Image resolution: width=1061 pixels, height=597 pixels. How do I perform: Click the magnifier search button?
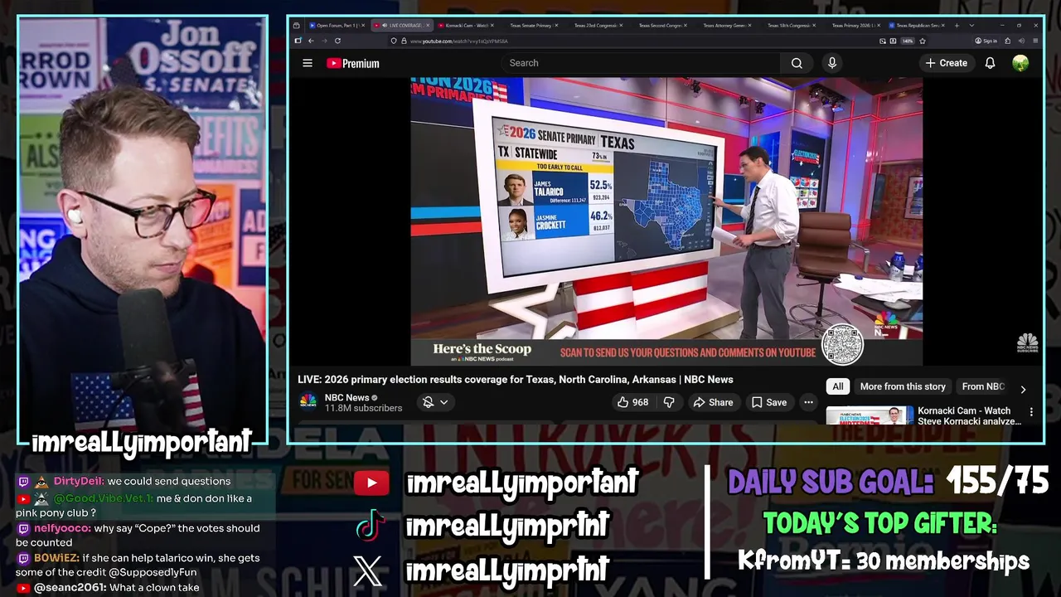coord(797,63)
